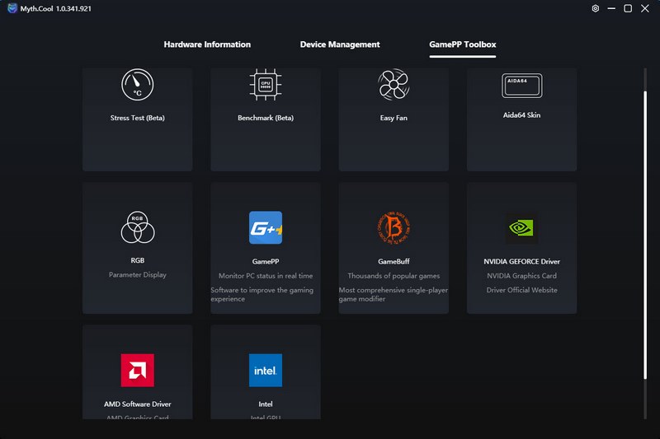This screenshot has height=439, width=660.
Task: Click the NVIDIA green eye logo
Action: [521, 228]
